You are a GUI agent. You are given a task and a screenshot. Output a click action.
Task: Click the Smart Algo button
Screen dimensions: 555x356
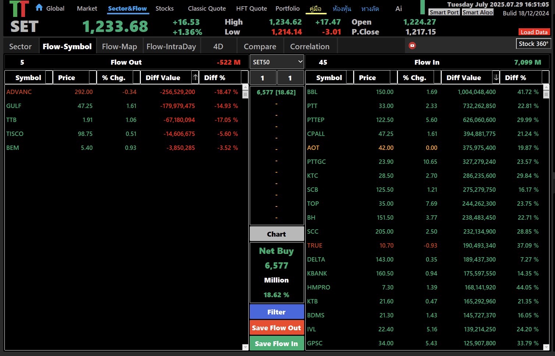click(x=478, y=12)
